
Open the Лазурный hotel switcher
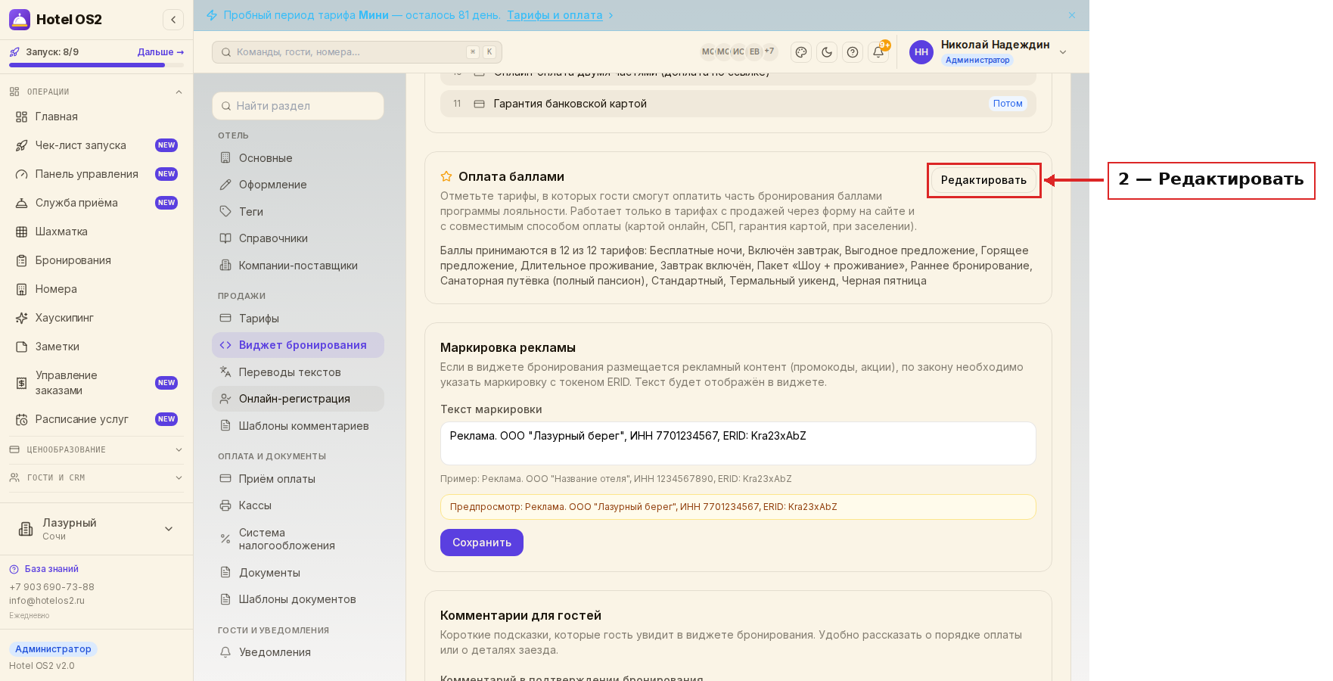click(x=96, y=529)
